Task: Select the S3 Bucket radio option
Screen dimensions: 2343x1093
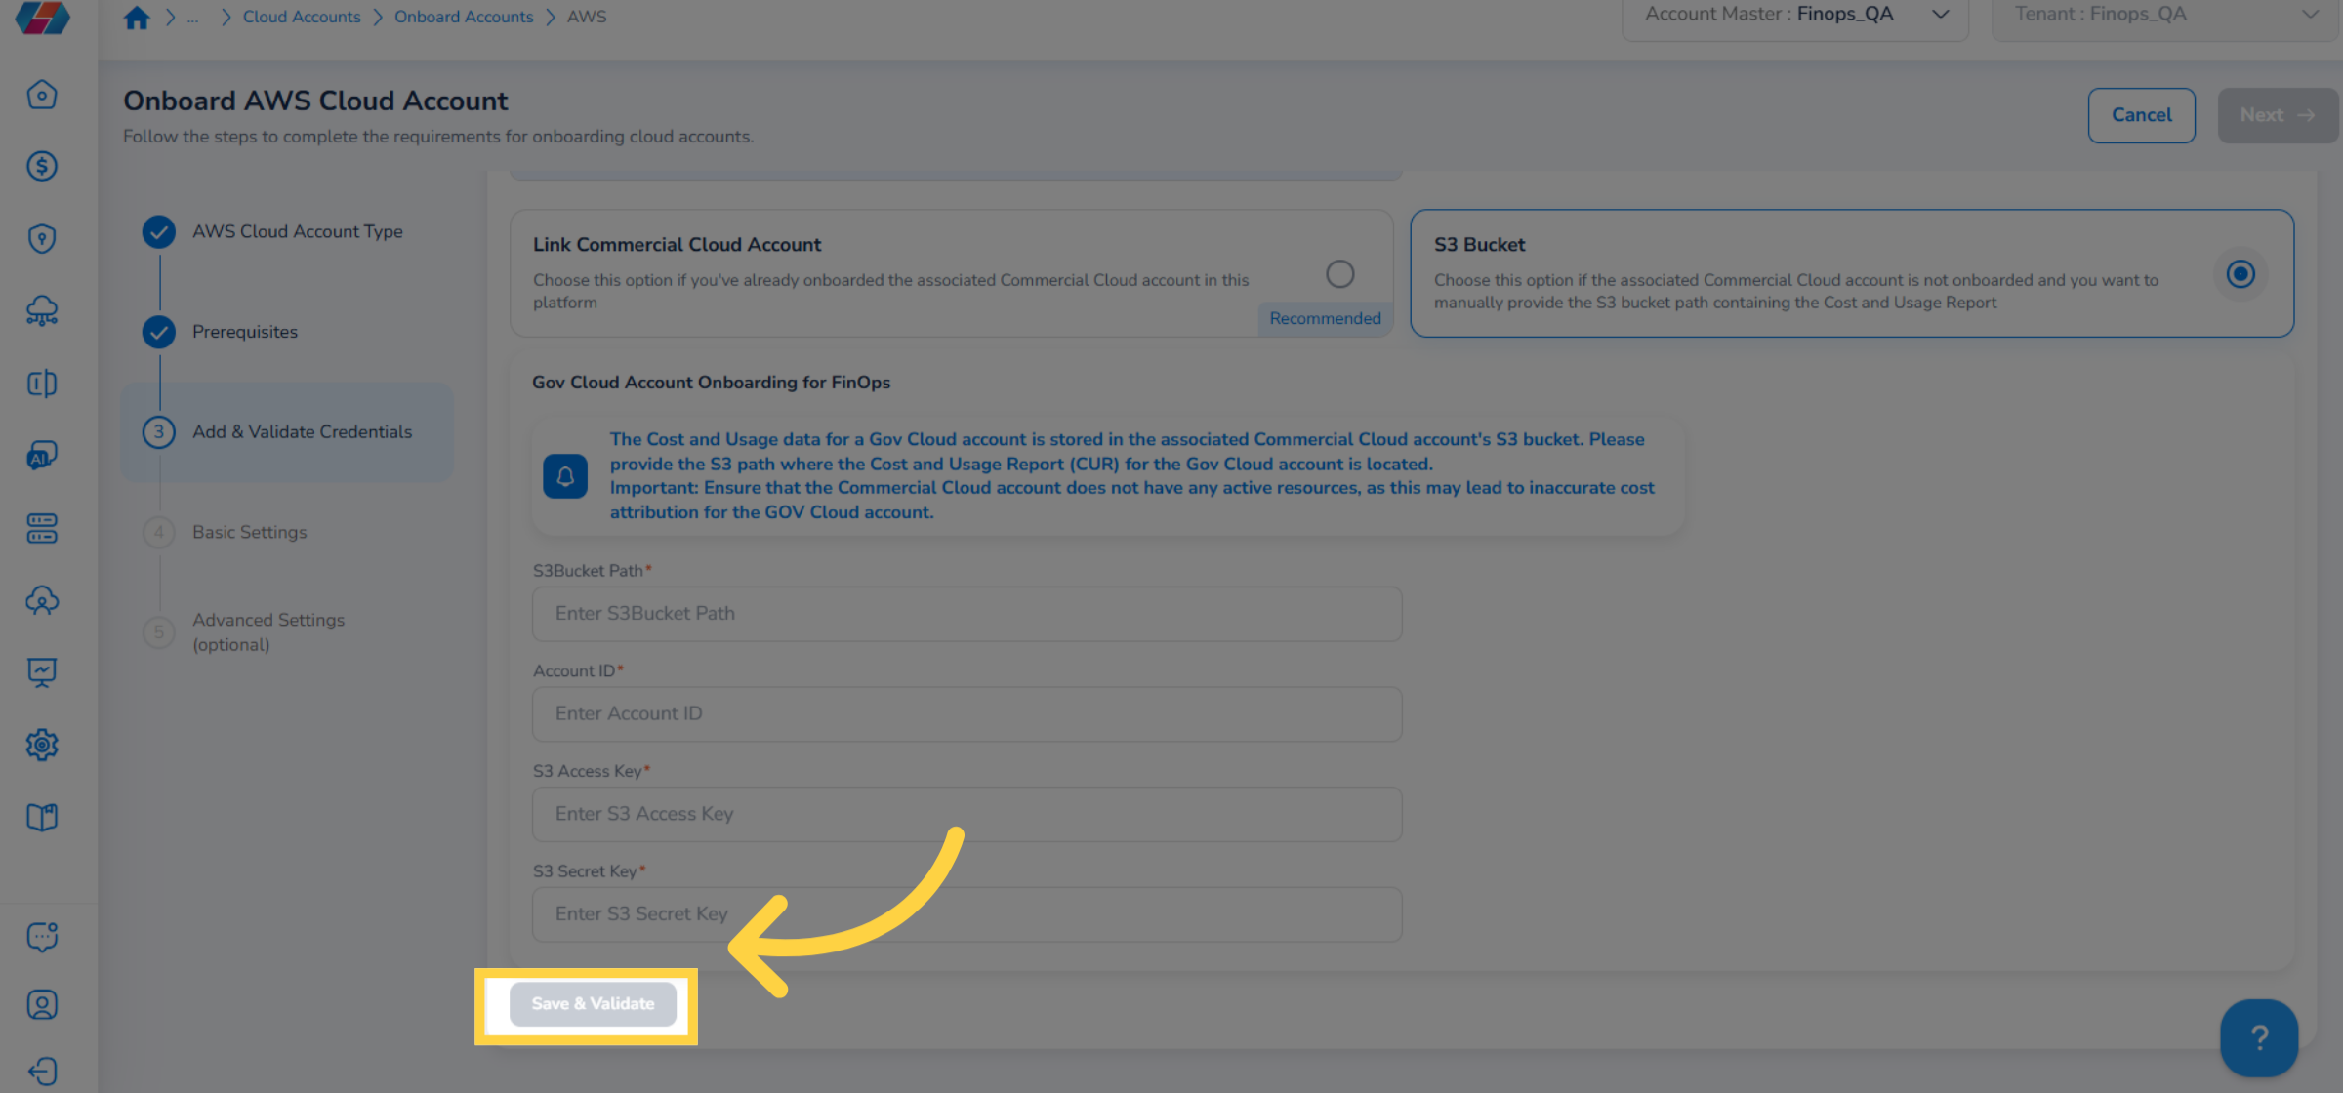Action: [2240, 274]
